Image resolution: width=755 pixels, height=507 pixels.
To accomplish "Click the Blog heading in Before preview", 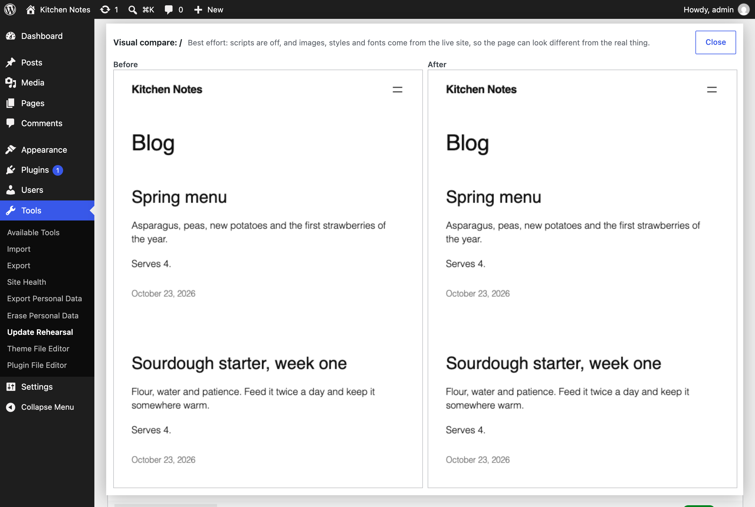I will click(153, 143).
